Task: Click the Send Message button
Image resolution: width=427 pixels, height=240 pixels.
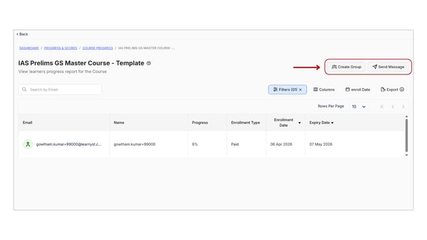Action: 389,67
